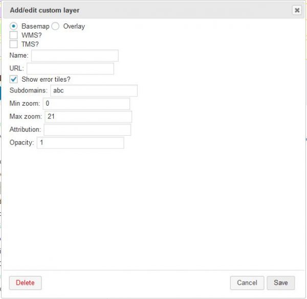The height and width of the screenshot is (299, 307).
Task: Select the Basemap radio button
Action: 14,26
